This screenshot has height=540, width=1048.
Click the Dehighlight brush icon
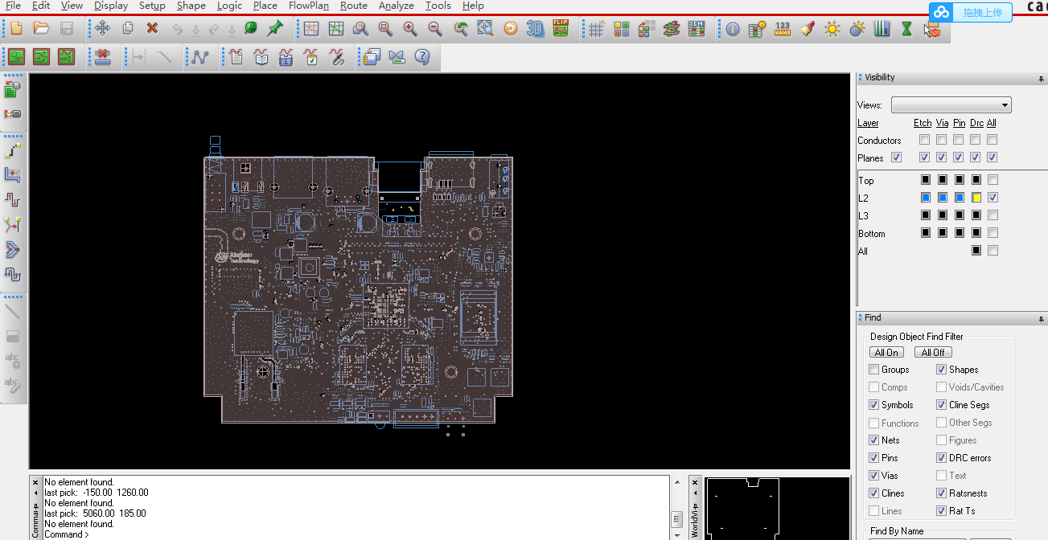808,29
